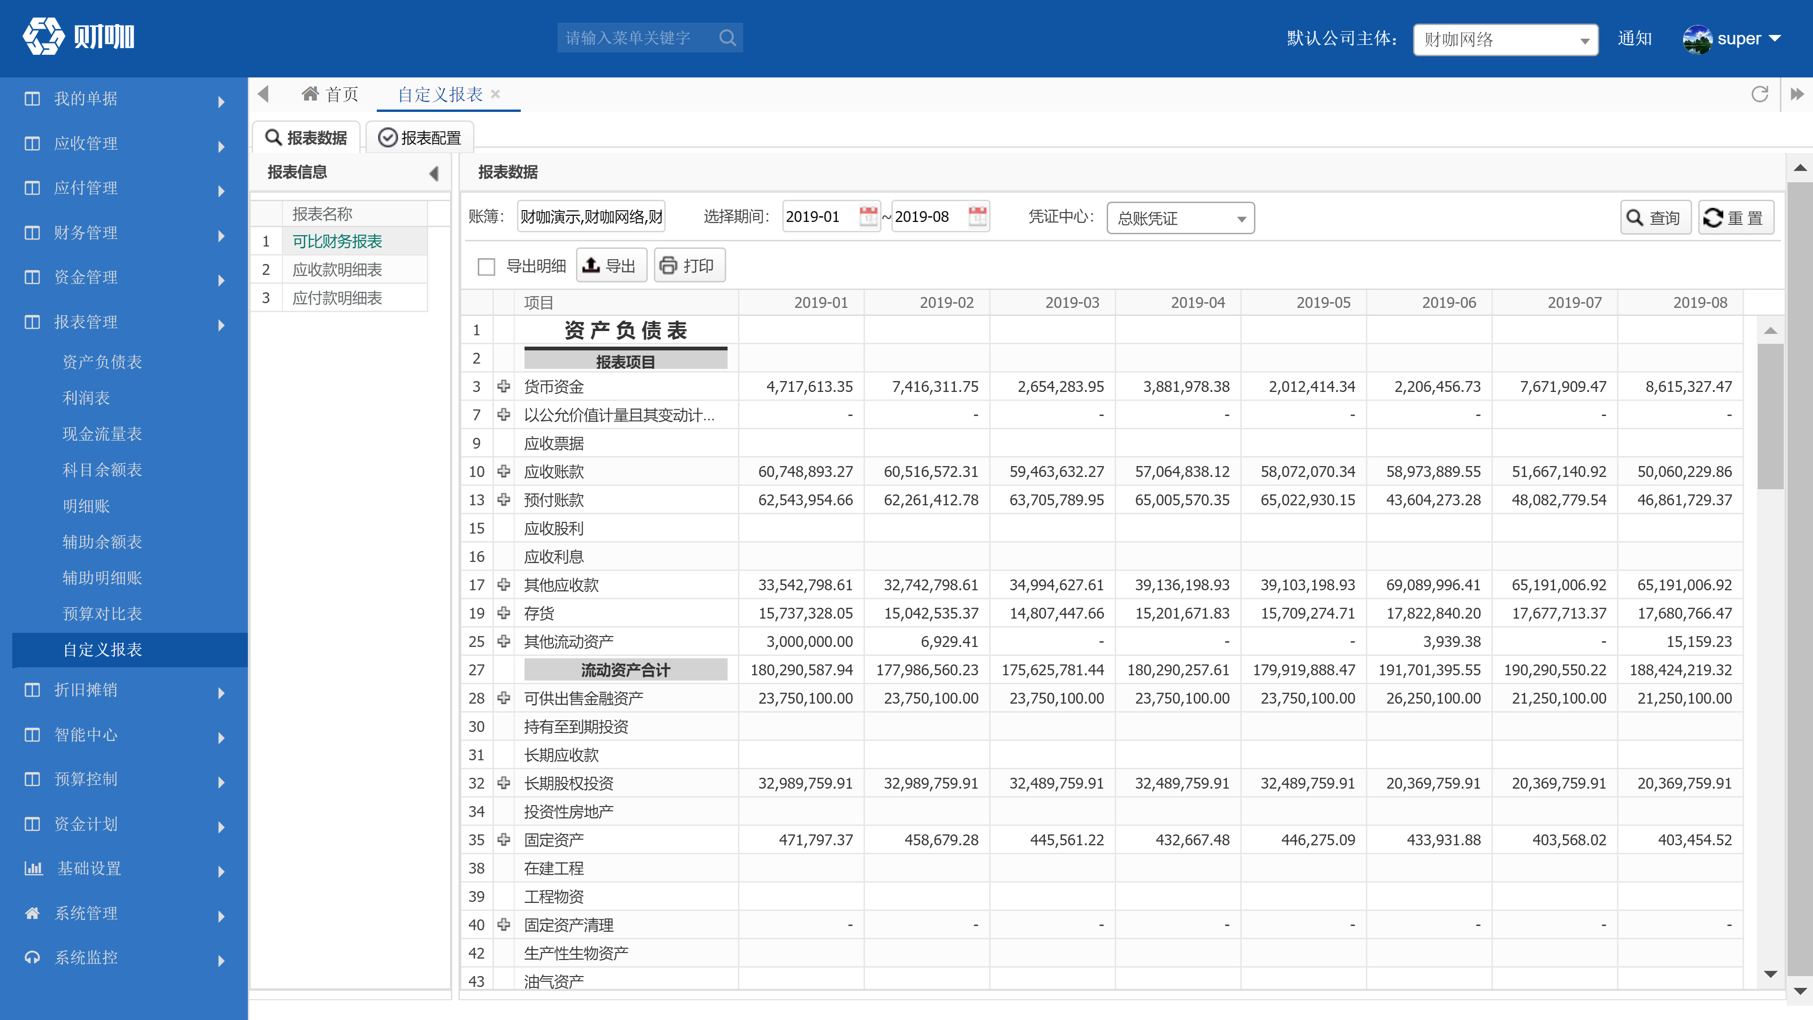Screen dimensions: 1813x1020
Task: Expand the 固定资产清理 row plus icon
Action: coord(504,924)
